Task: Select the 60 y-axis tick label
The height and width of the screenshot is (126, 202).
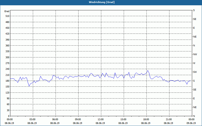Action: [8, 104]
